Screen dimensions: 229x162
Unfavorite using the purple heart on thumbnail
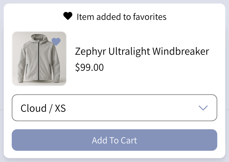coord(56,42)
